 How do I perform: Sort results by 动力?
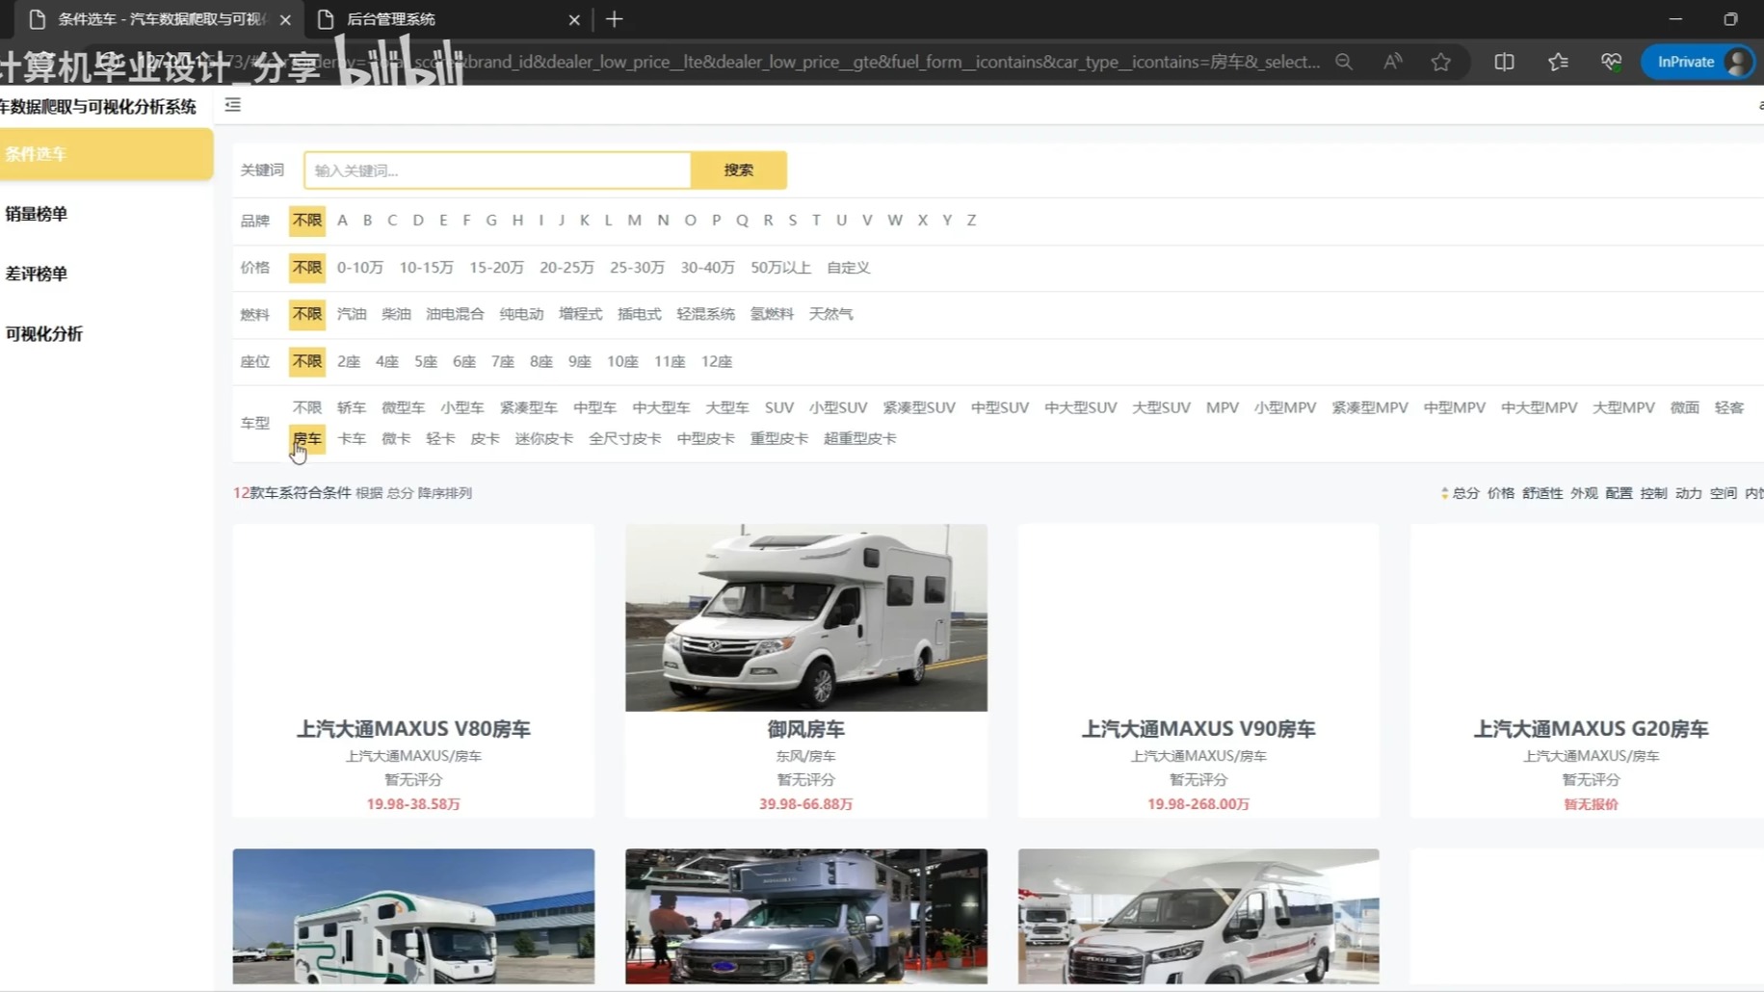[1689, 493]
